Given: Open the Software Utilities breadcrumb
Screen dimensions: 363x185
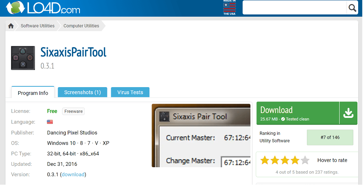Looking at the screenshot, I should [x=38, y=26].
